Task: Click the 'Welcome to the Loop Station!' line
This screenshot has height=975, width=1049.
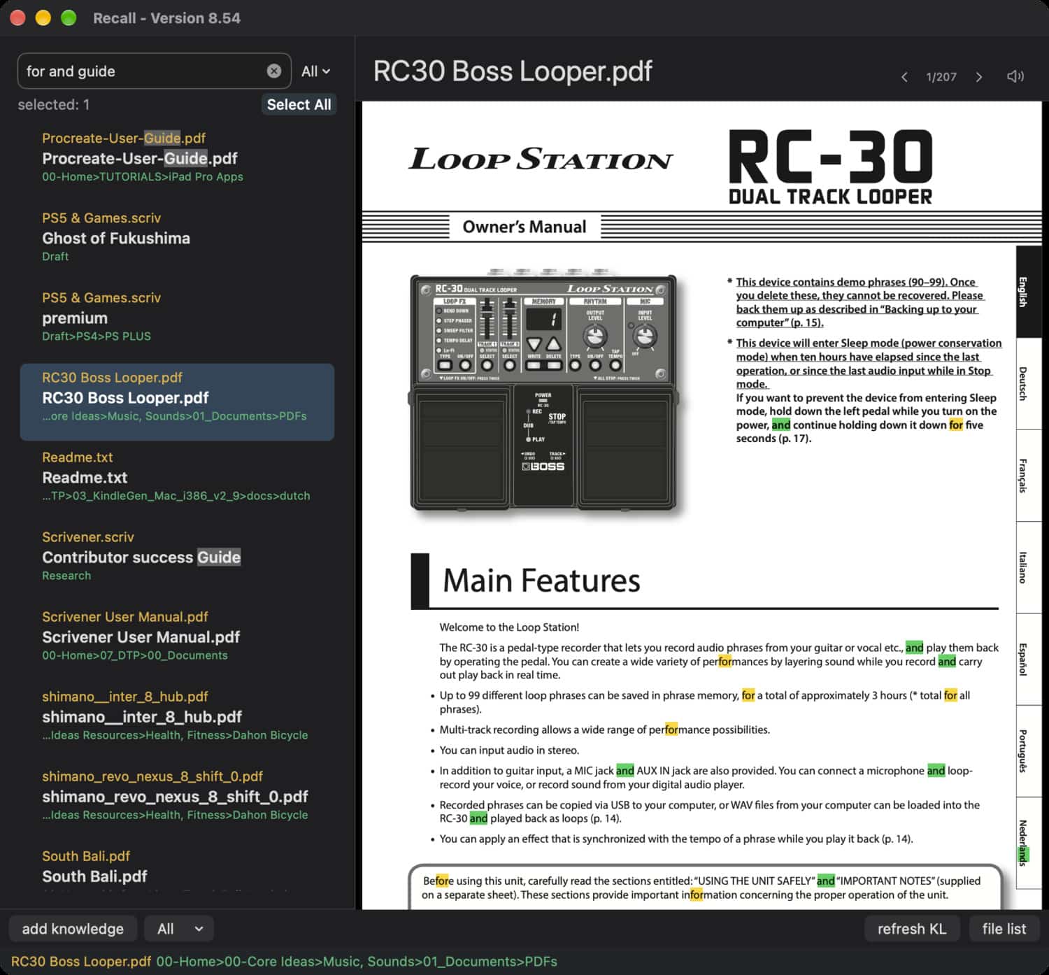Action: tap(509, 627)
